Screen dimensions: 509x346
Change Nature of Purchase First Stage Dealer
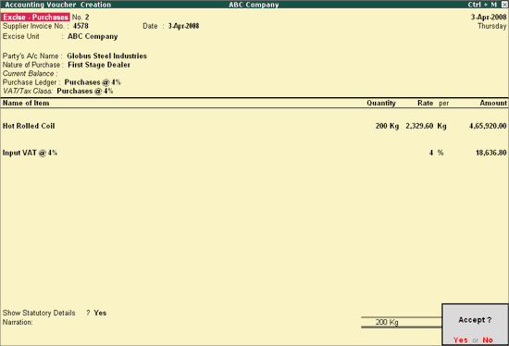pos(99,65)
